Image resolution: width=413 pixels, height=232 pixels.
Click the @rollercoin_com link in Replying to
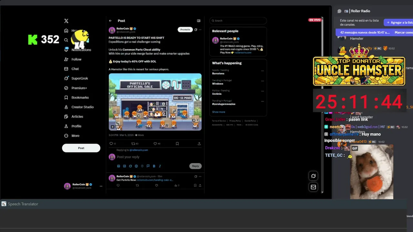[139, 150]
